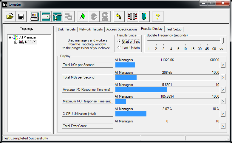Click the Iometer title bar logo

pyautogui.click(x=5, y=4)
